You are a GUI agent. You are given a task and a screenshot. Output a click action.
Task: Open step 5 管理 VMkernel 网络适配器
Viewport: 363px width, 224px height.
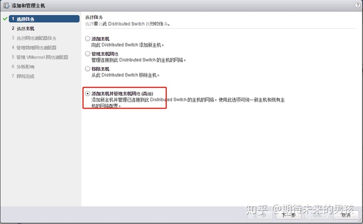coord(40,57)
